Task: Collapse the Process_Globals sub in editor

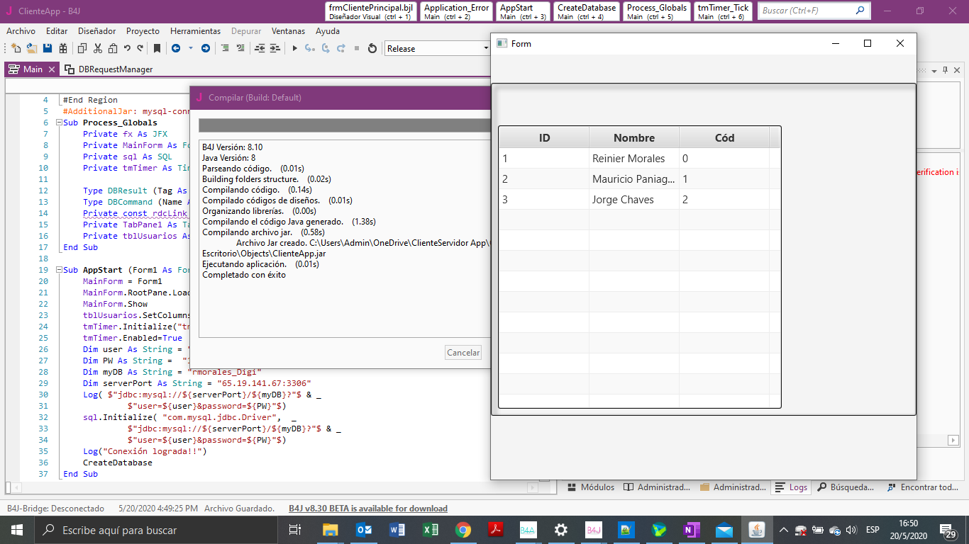Action: tap(58, 123)
